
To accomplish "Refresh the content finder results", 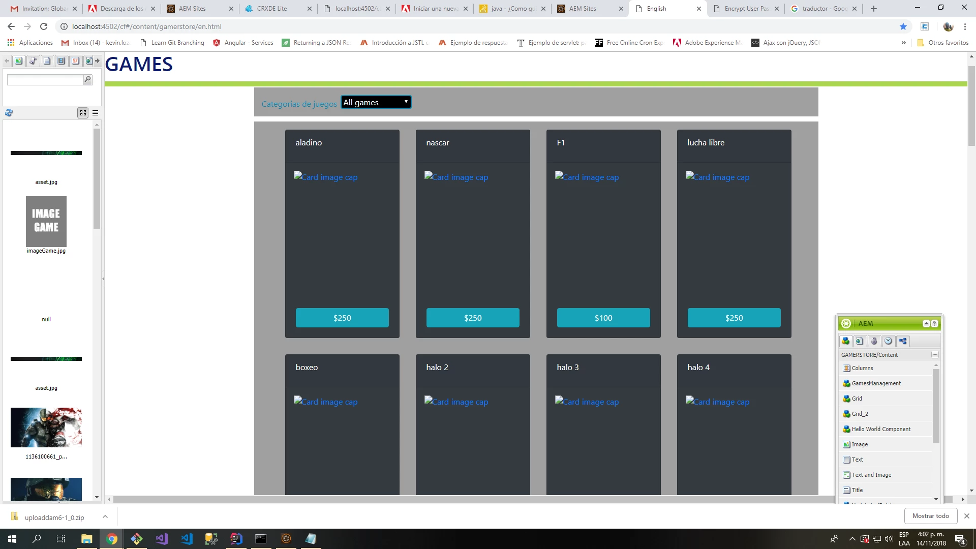I will tap(9, 113).
